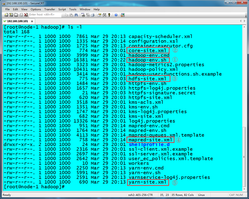
Task: Click the SecureCRT title bar app icon
Action: coord(4,3)
